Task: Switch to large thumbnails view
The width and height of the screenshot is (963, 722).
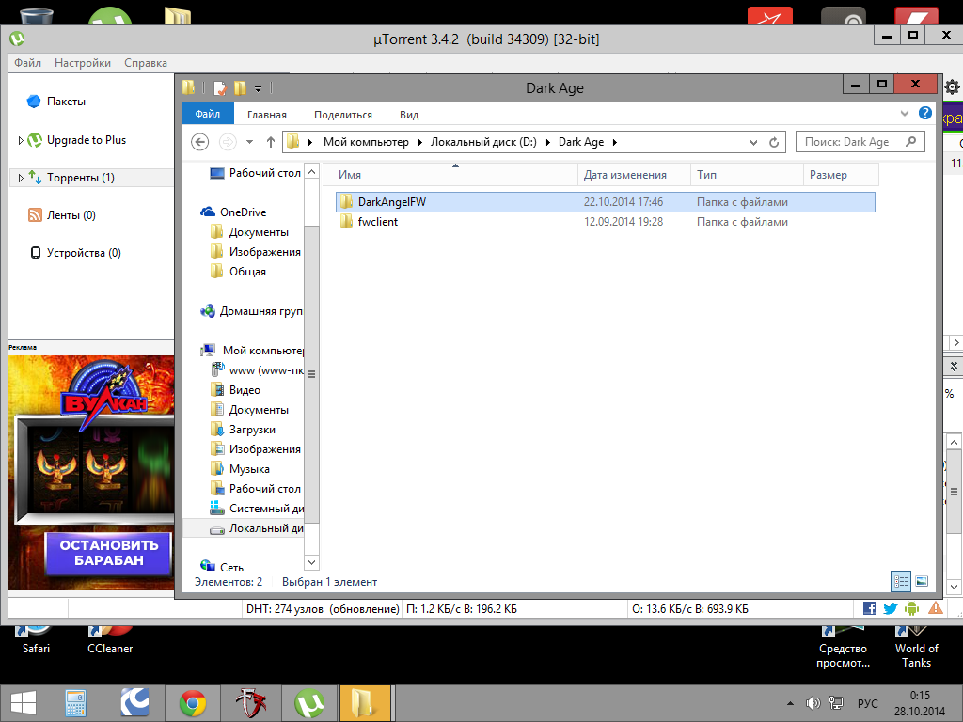Action: pyautogui.click(x=922, y=581)
